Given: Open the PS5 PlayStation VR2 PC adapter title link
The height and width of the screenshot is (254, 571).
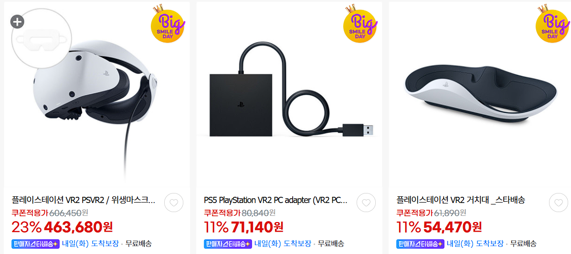Looking at the screenshot, I should 275,200.
